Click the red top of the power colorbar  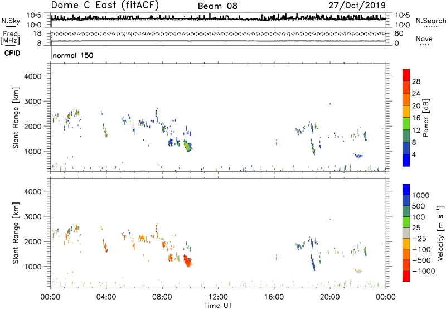pos(406,75)
